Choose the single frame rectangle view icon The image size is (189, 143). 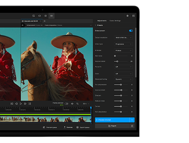click(40, 16)
